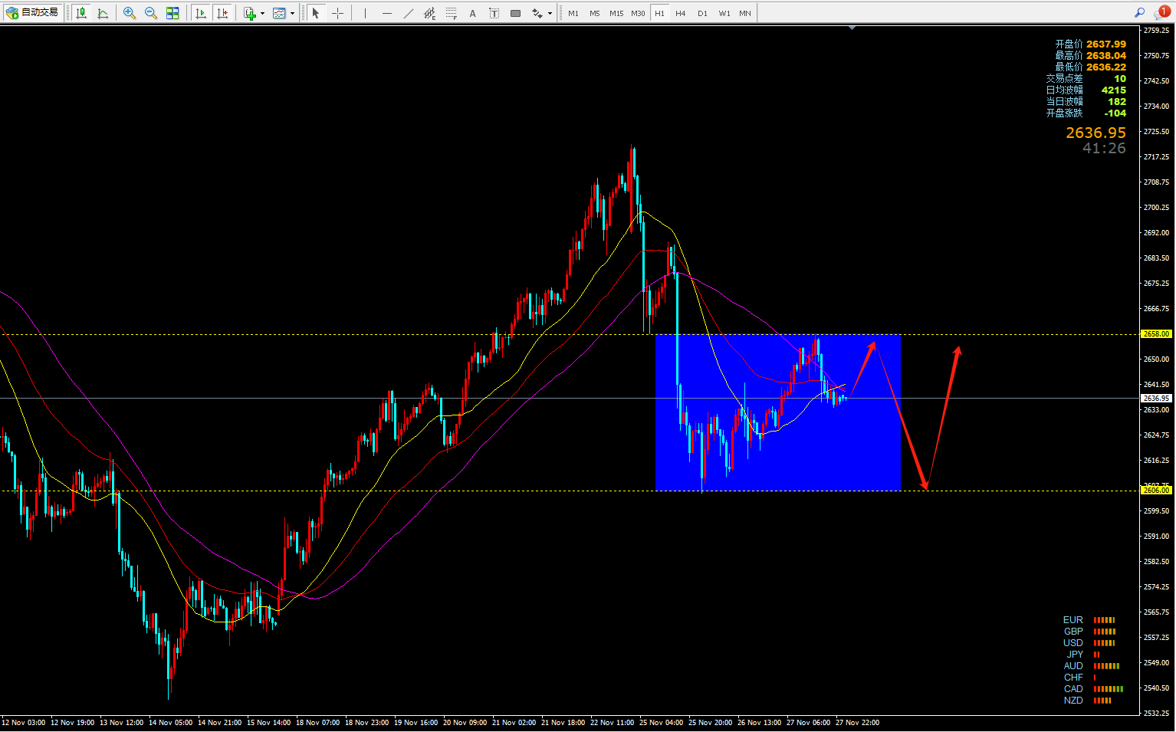Viewport: 1176px width, 732px height.
Task: Toggle chart shift from right border
Action: [222, 13]
